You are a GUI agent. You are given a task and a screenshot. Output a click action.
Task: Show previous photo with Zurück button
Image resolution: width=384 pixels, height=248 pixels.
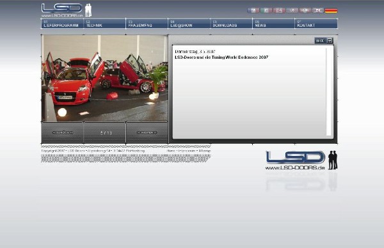62,132
